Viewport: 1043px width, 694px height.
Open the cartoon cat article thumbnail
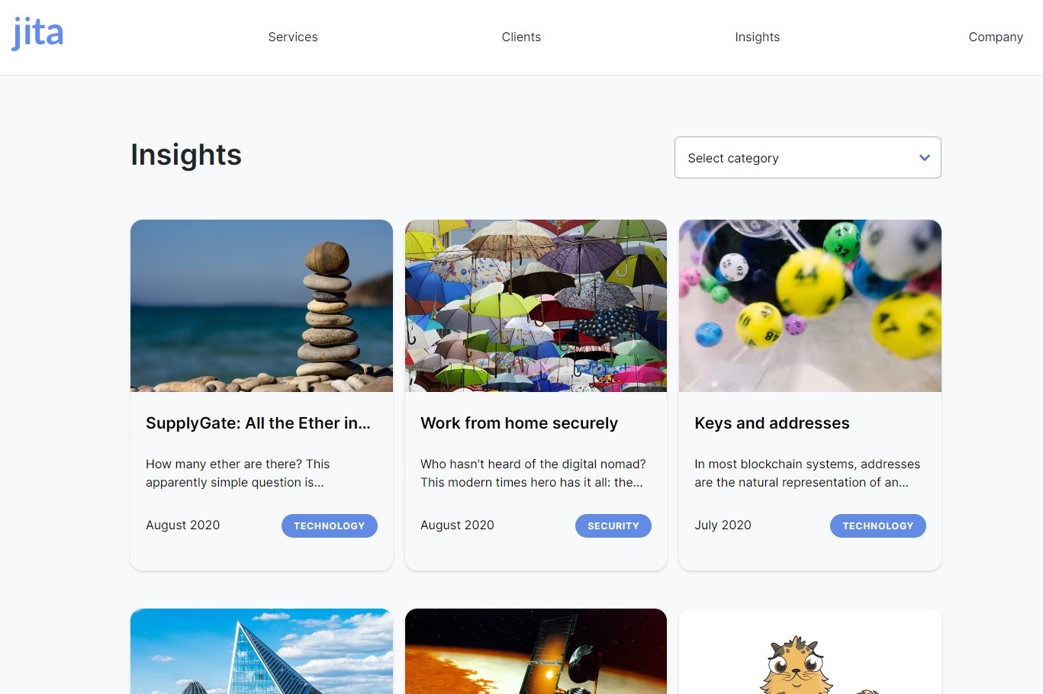click(x=810, y=651)
